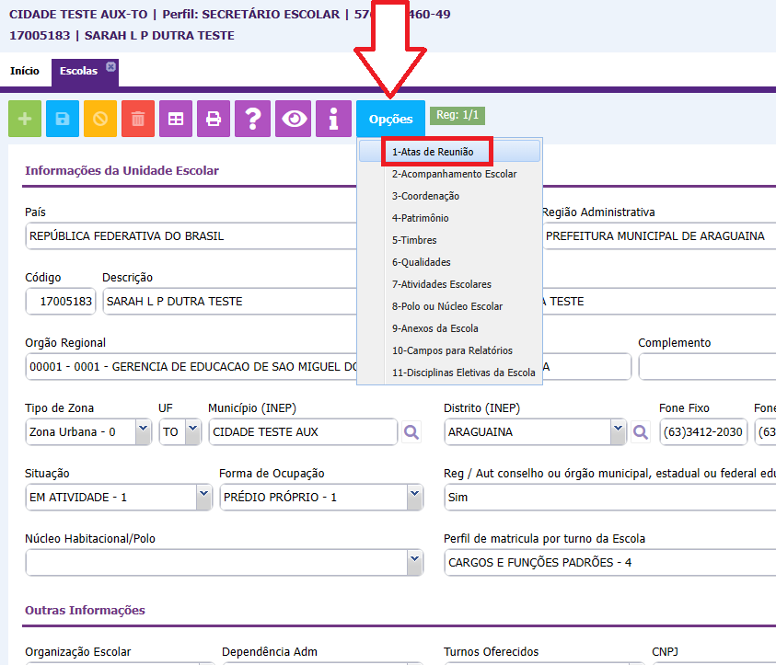Click the search magnifier beside Município field

coord(411,431)
